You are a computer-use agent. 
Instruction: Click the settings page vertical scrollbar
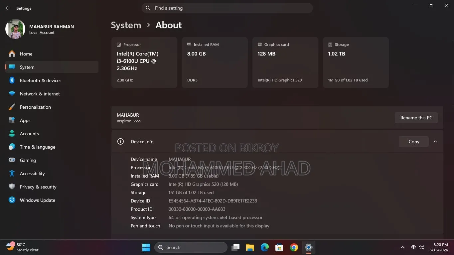452,73
